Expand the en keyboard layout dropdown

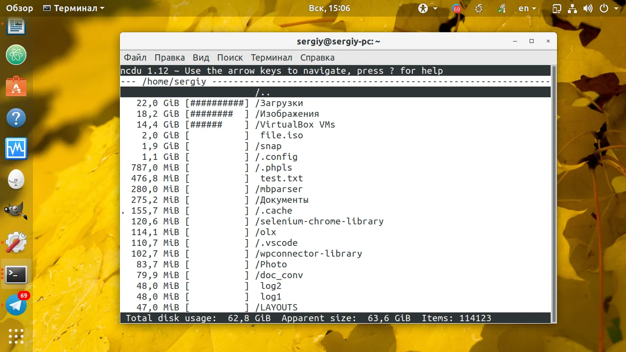point(527,8)
